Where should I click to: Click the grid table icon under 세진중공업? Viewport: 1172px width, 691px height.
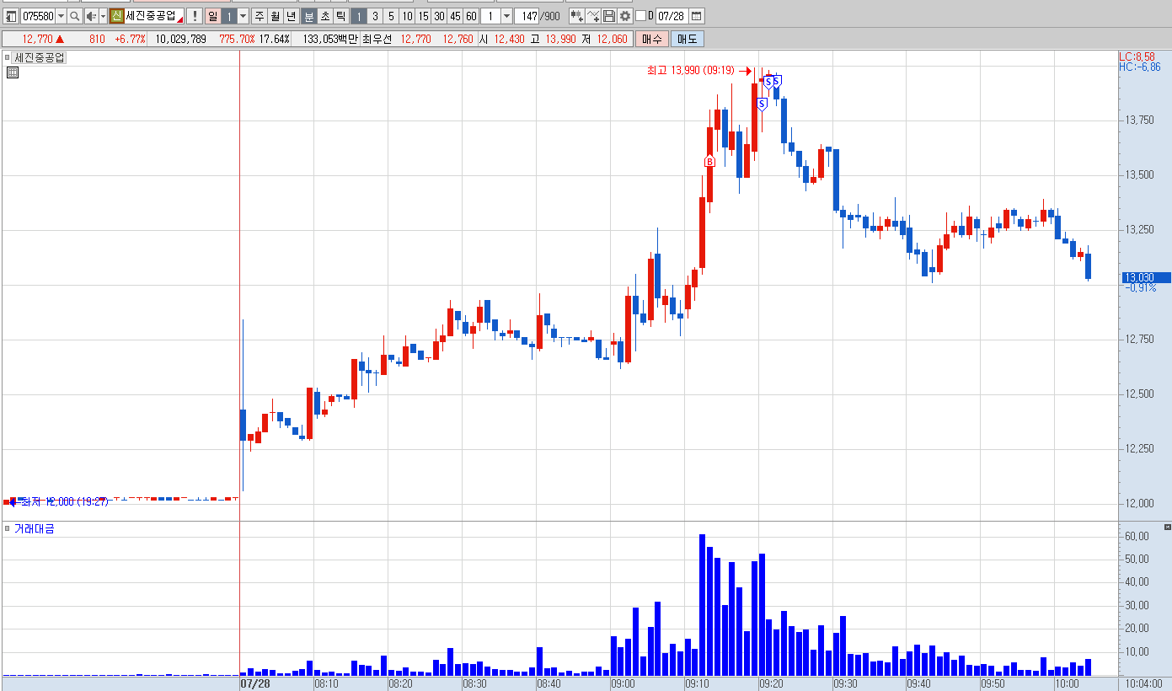pos(12,72)
